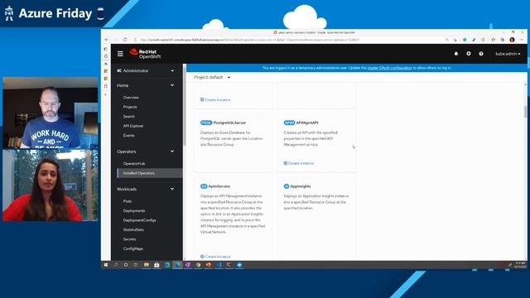Click the AppInsights card title
The height and width of the screenshot is (298, 530).
click(x=301, y=186)
